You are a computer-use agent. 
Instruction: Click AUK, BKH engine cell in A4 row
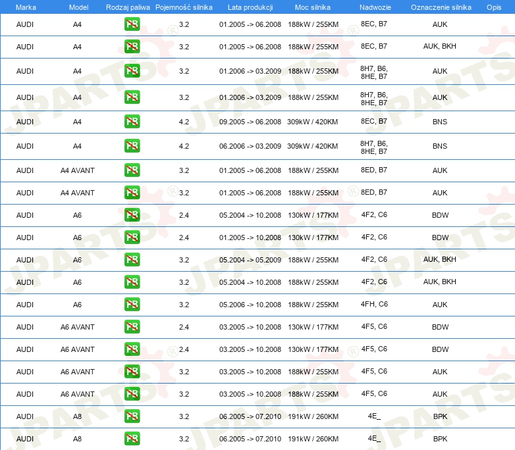click(x=440, y=46)
